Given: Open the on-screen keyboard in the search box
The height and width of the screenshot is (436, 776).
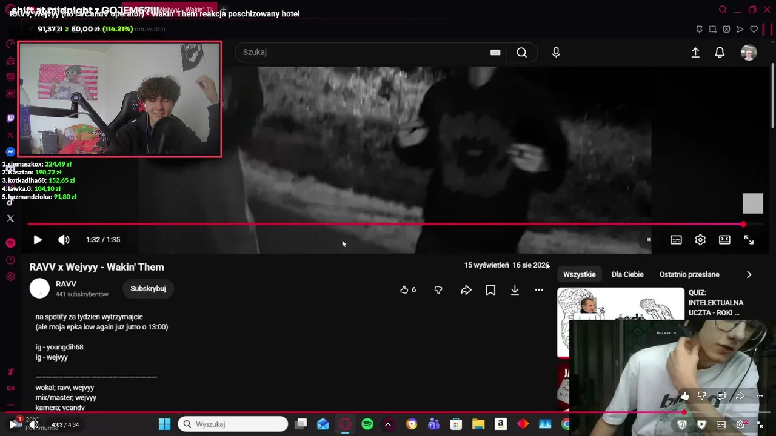Looking at the screenshot, I should [495, 53].
